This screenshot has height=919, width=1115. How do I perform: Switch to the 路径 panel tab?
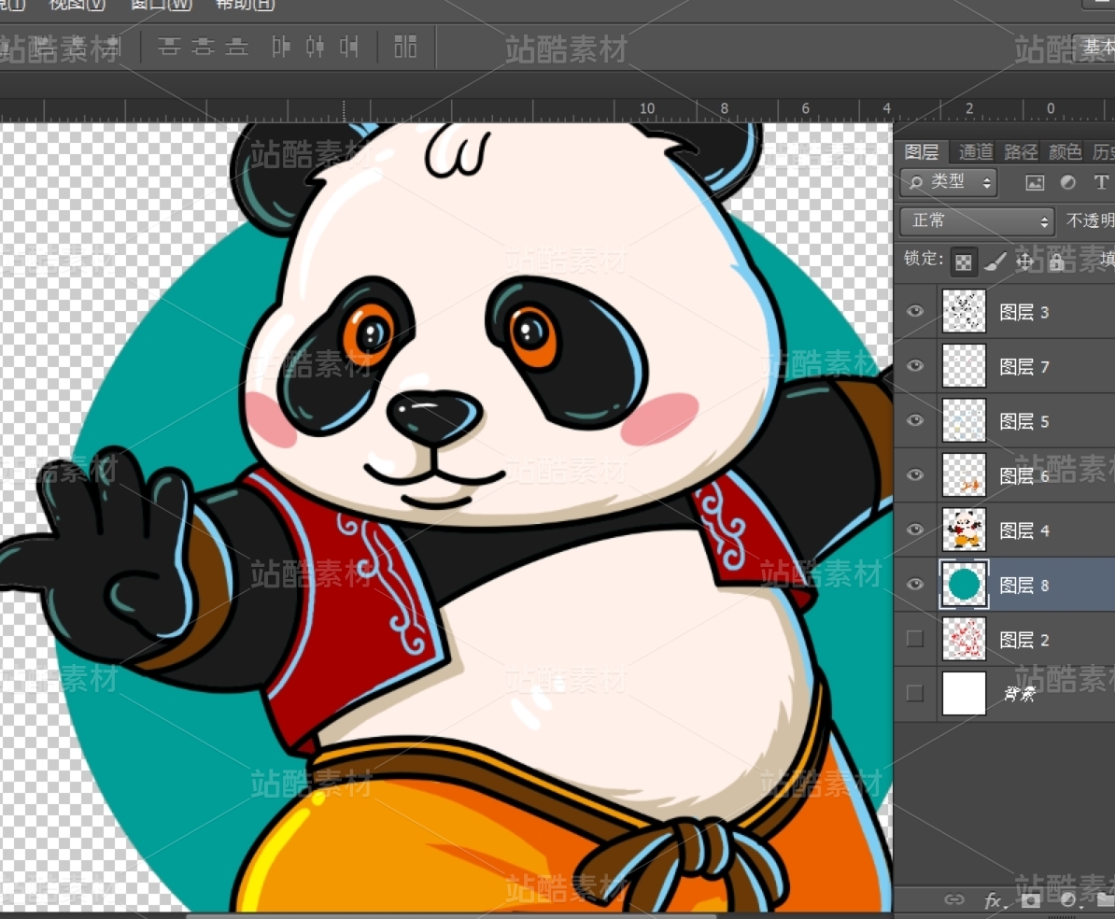(x=1021, y=151)
